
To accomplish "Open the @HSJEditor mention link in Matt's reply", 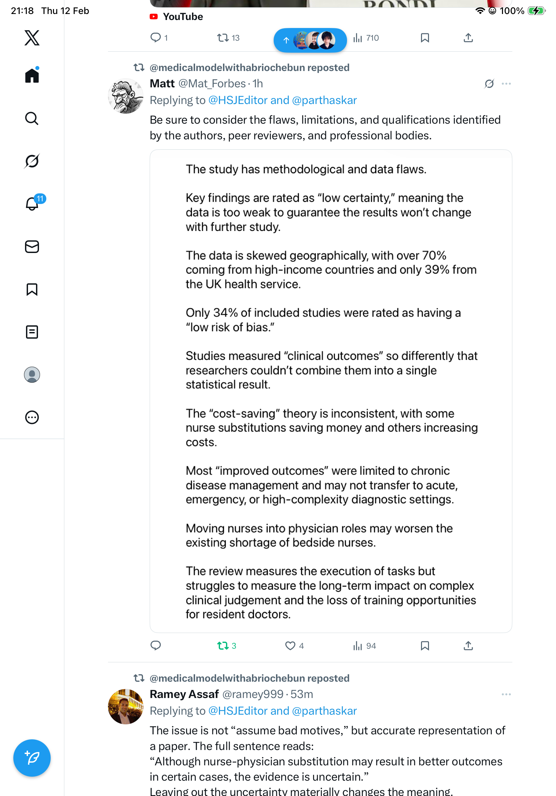I will tap(238, 101).
